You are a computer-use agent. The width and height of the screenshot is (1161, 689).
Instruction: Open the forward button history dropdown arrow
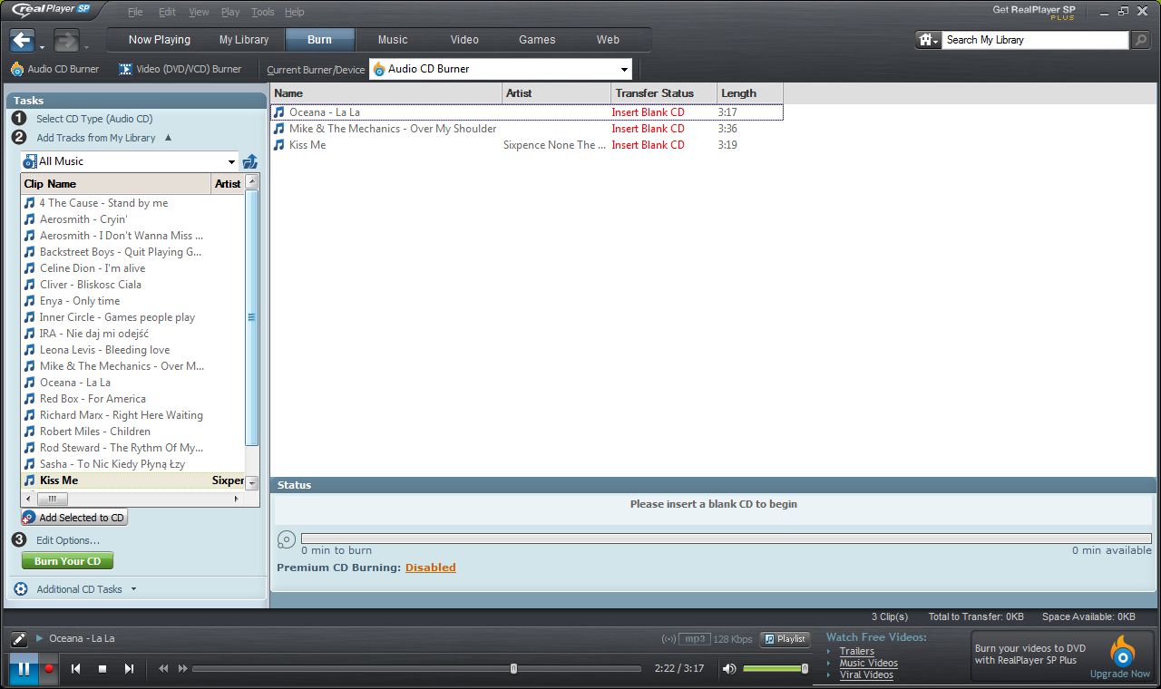(x=86, y=47)
